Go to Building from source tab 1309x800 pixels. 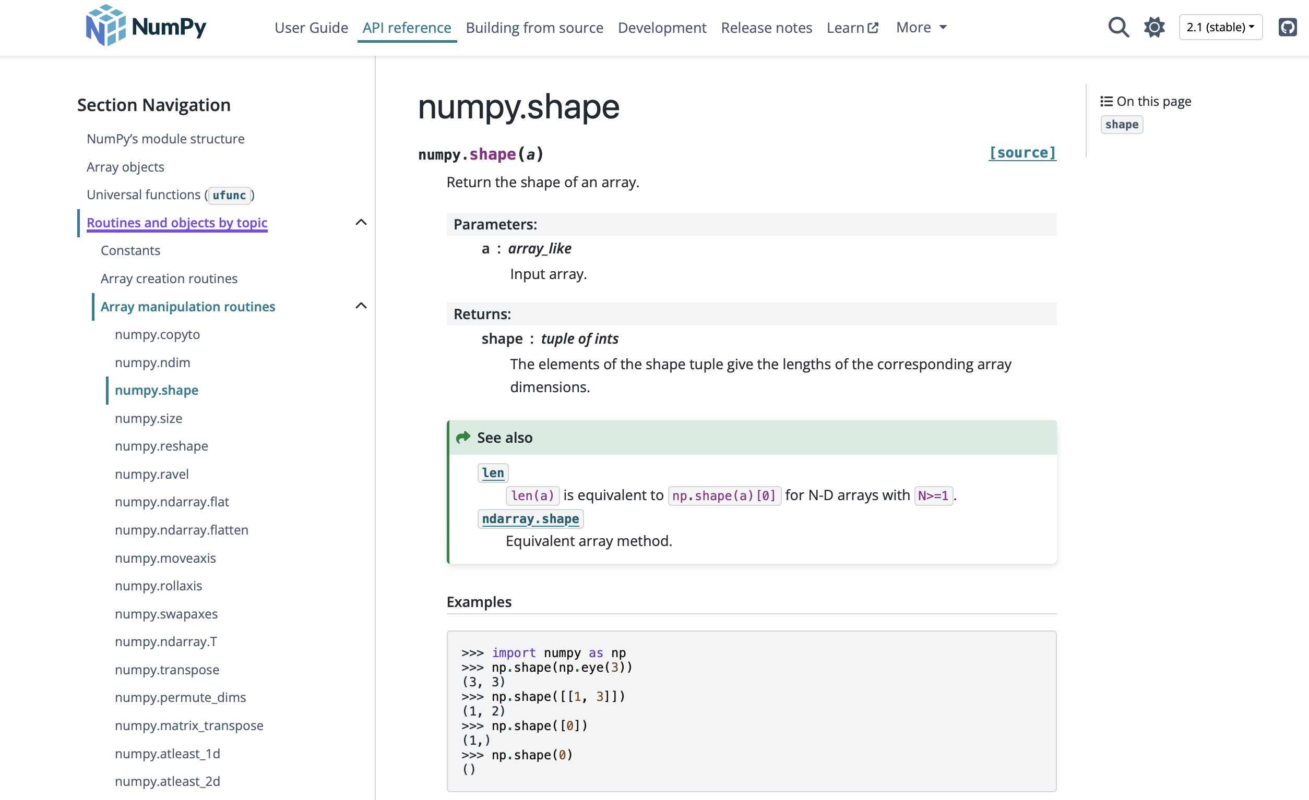click(534, 28)
